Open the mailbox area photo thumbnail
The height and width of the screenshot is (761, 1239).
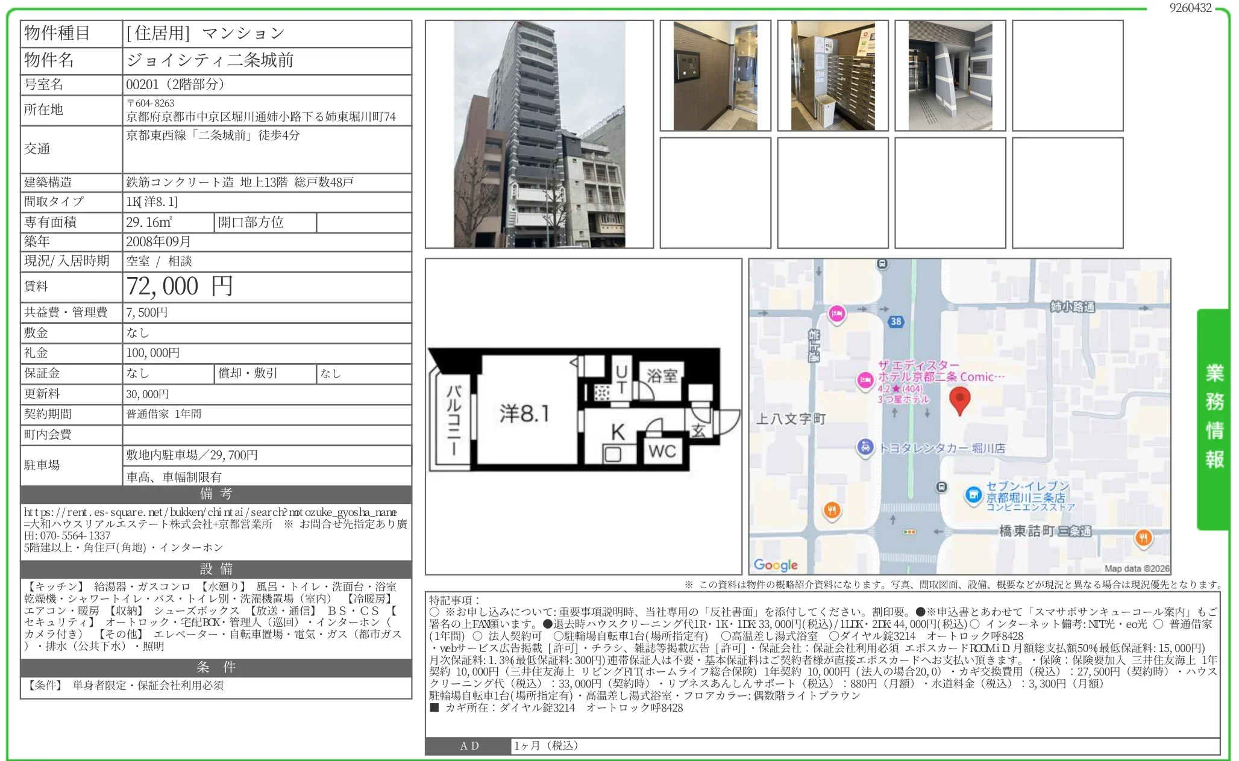(x=832, y=76)
